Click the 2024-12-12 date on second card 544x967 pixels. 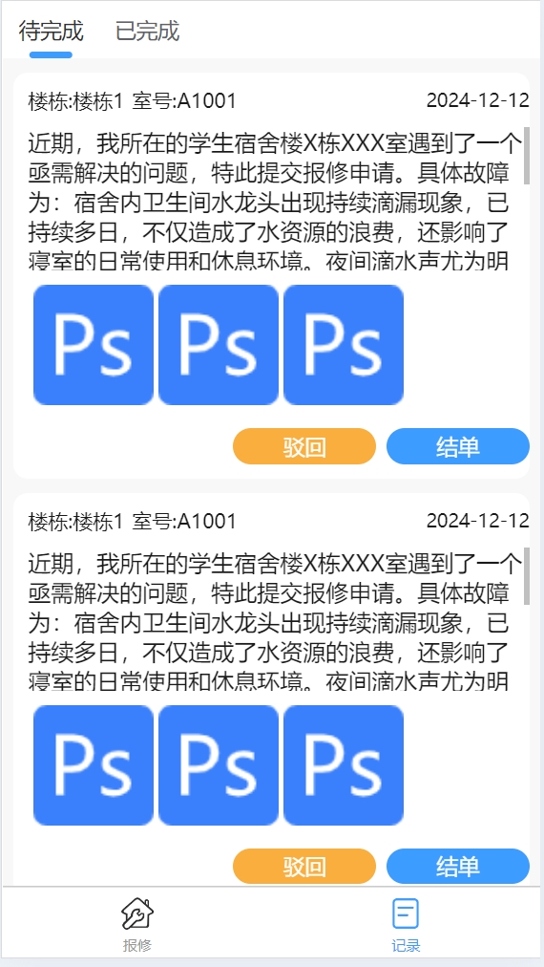click(x=478, y=521)
